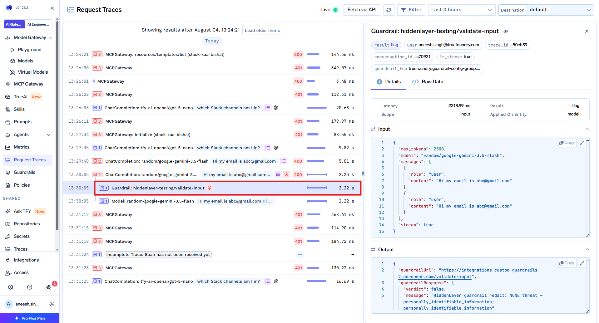Click panel divider drag handle
The width and height of the screenshot is (599, 323).
363,173
